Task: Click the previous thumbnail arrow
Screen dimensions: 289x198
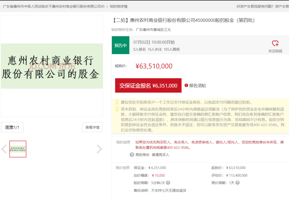Action: pyautogui.click(x=4, y=149)
